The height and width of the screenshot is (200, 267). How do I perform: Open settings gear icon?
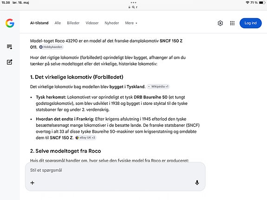click(x=220, y=23)
